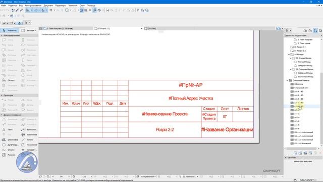Select the Arc/Circle (Дуга/Окружность) tool
The image size is (323, 182).
[x=10, y=145]
